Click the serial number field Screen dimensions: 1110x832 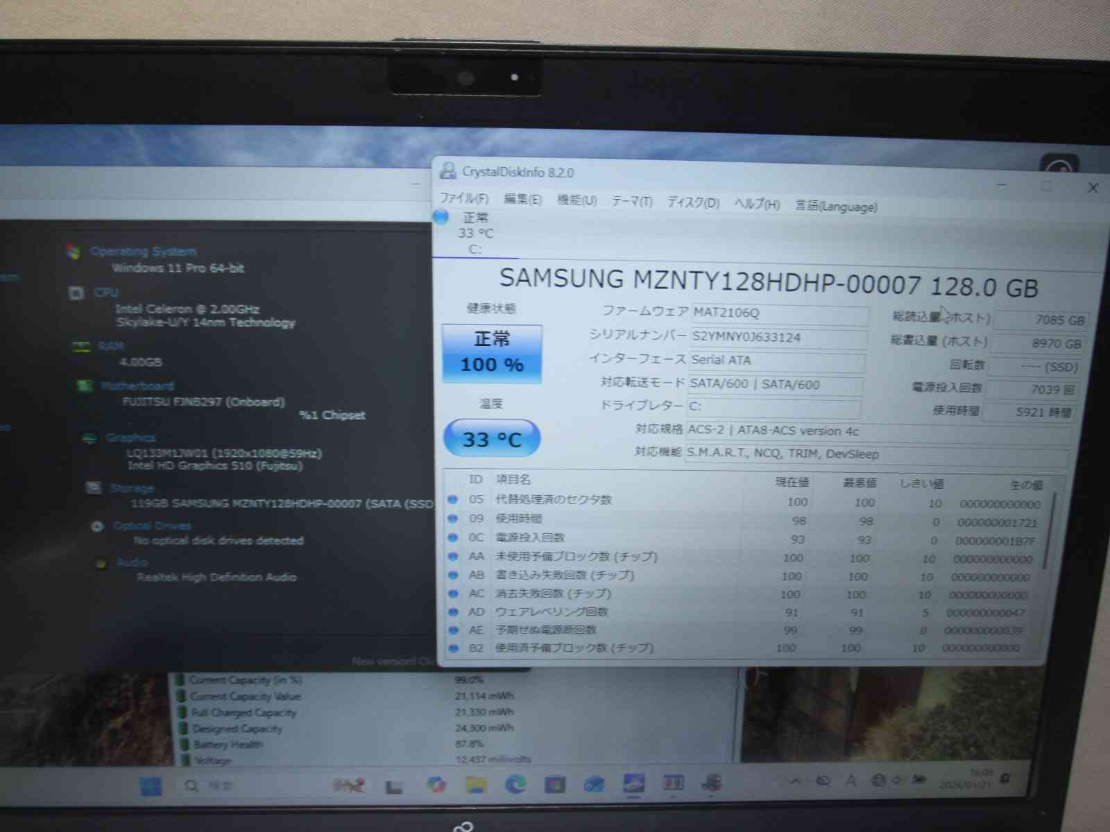pos(778,338)
